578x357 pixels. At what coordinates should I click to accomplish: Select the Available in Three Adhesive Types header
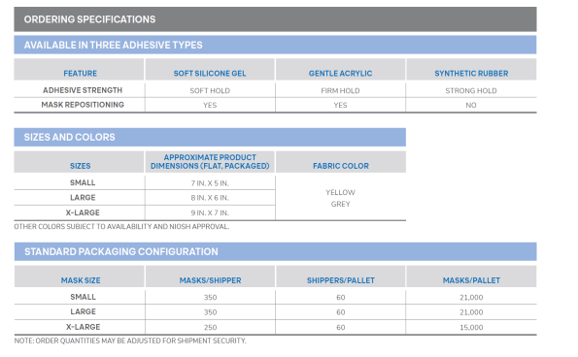[x=275, y=45]
